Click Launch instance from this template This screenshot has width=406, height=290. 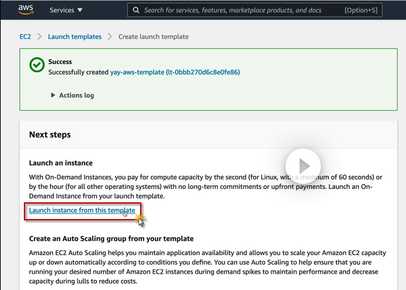tap(82, 211)
